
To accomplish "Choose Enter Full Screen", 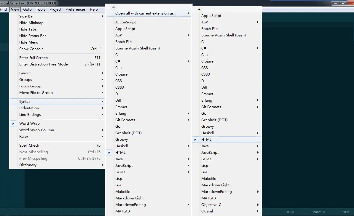I will (57, 58).
